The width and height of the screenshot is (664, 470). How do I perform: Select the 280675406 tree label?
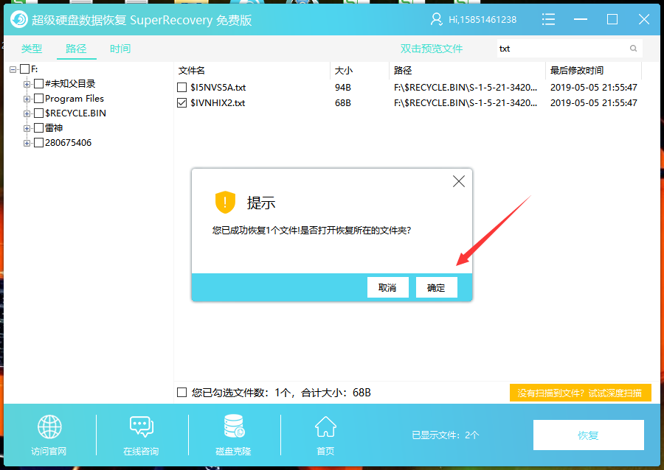pyautogui.click(x=68, y=143)
